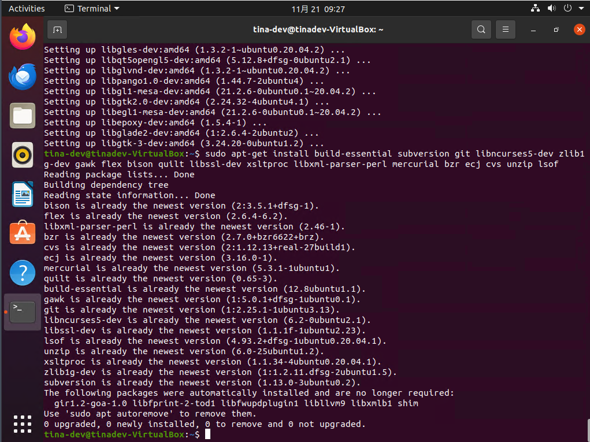Expand the system menu arrow
Screen dimensions: 590x442
click(x=581, y=9)
